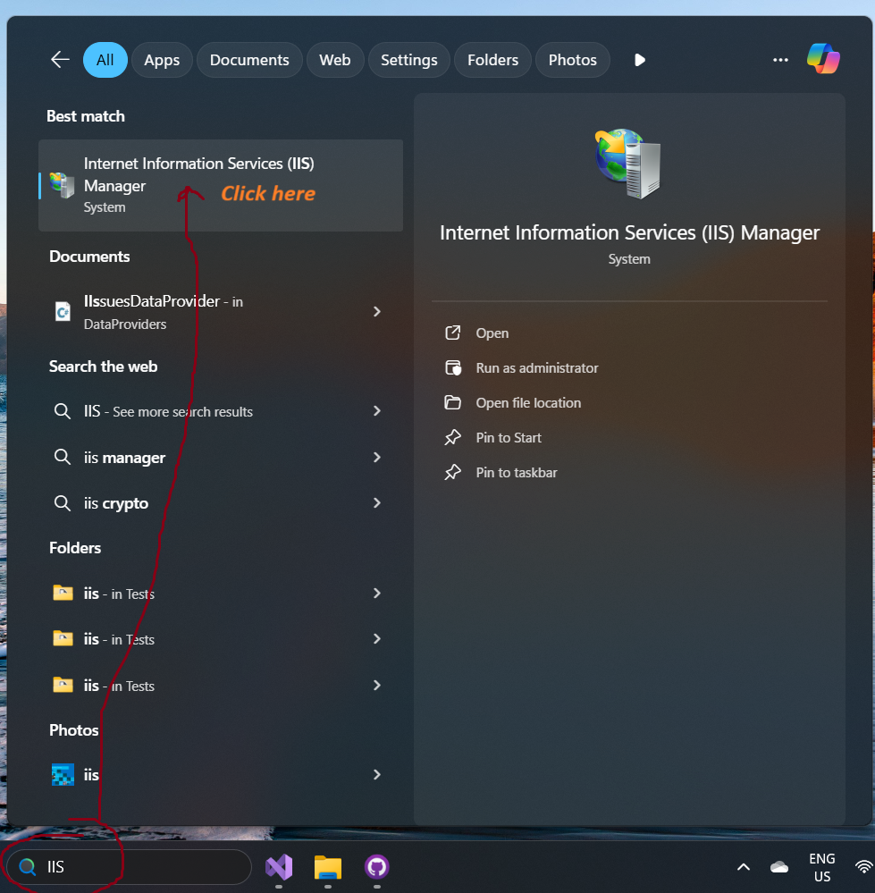The image size is (875, 893).
Task: Switch to the Settings filter tab
Action: (x=408, y=60)
